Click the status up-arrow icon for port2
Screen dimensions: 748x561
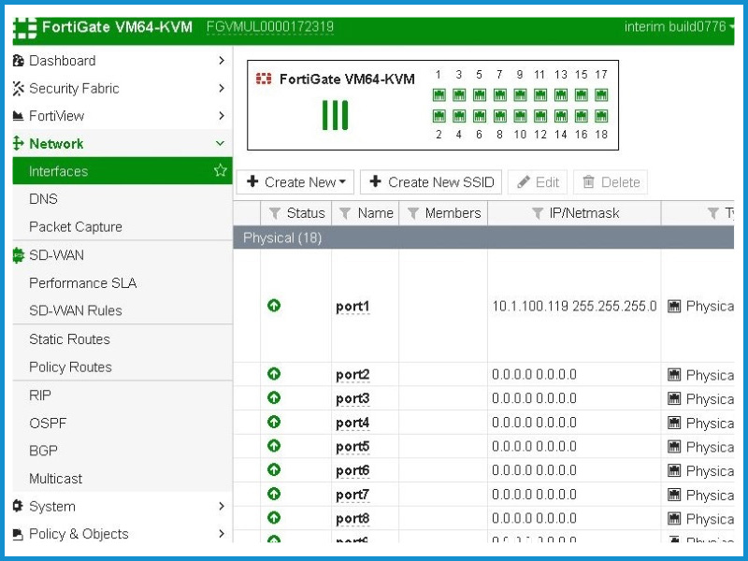(274, 373)
